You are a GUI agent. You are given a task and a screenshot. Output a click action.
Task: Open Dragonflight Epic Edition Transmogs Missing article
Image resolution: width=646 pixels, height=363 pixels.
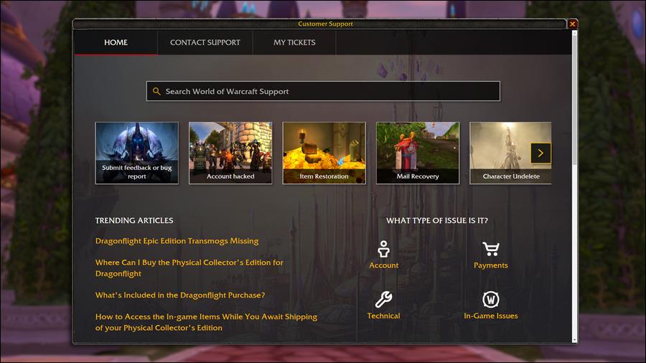tap(177, 241)
